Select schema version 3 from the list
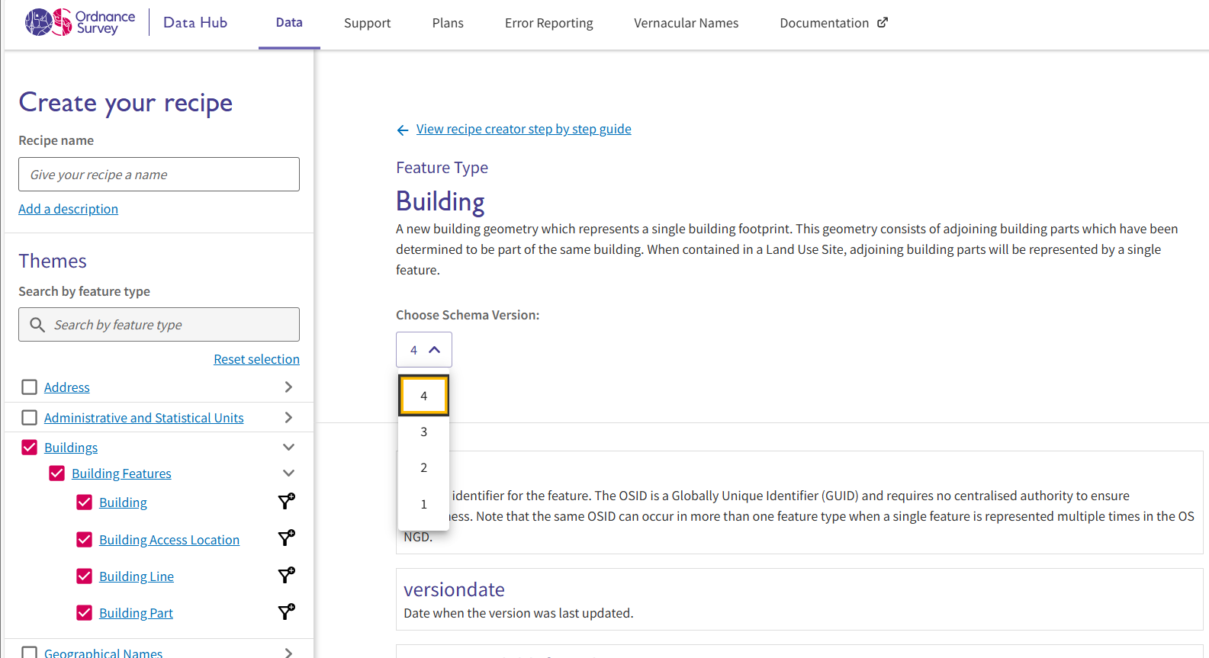Image resolution: width=1209 pixels, height=658 pixels. tap(424, 432)
